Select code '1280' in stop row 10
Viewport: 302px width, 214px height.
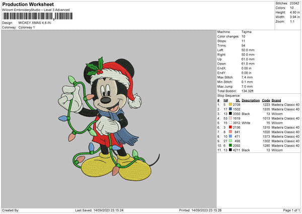point(266,146)
